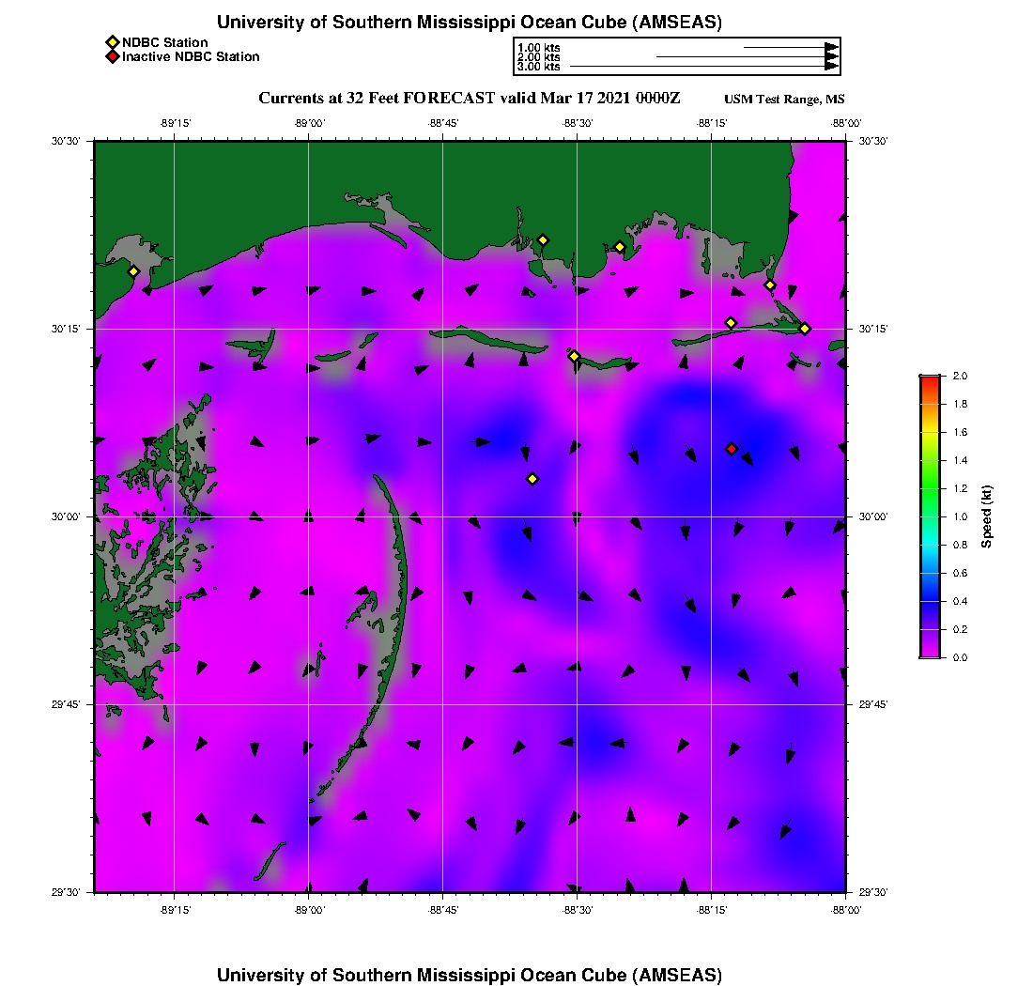Click the yellow station marker on the -88°30' gridline
Viewport: 1033px width, 986px height.
pyautogui.click(x=575, y=356)
